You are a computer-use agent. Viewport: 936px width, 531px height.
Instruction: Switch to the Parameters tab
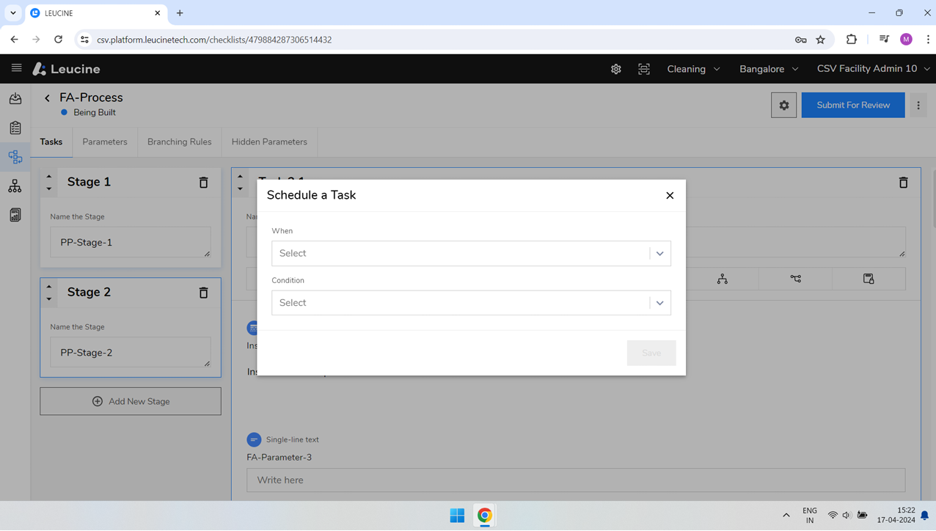(x=105, y=142)
